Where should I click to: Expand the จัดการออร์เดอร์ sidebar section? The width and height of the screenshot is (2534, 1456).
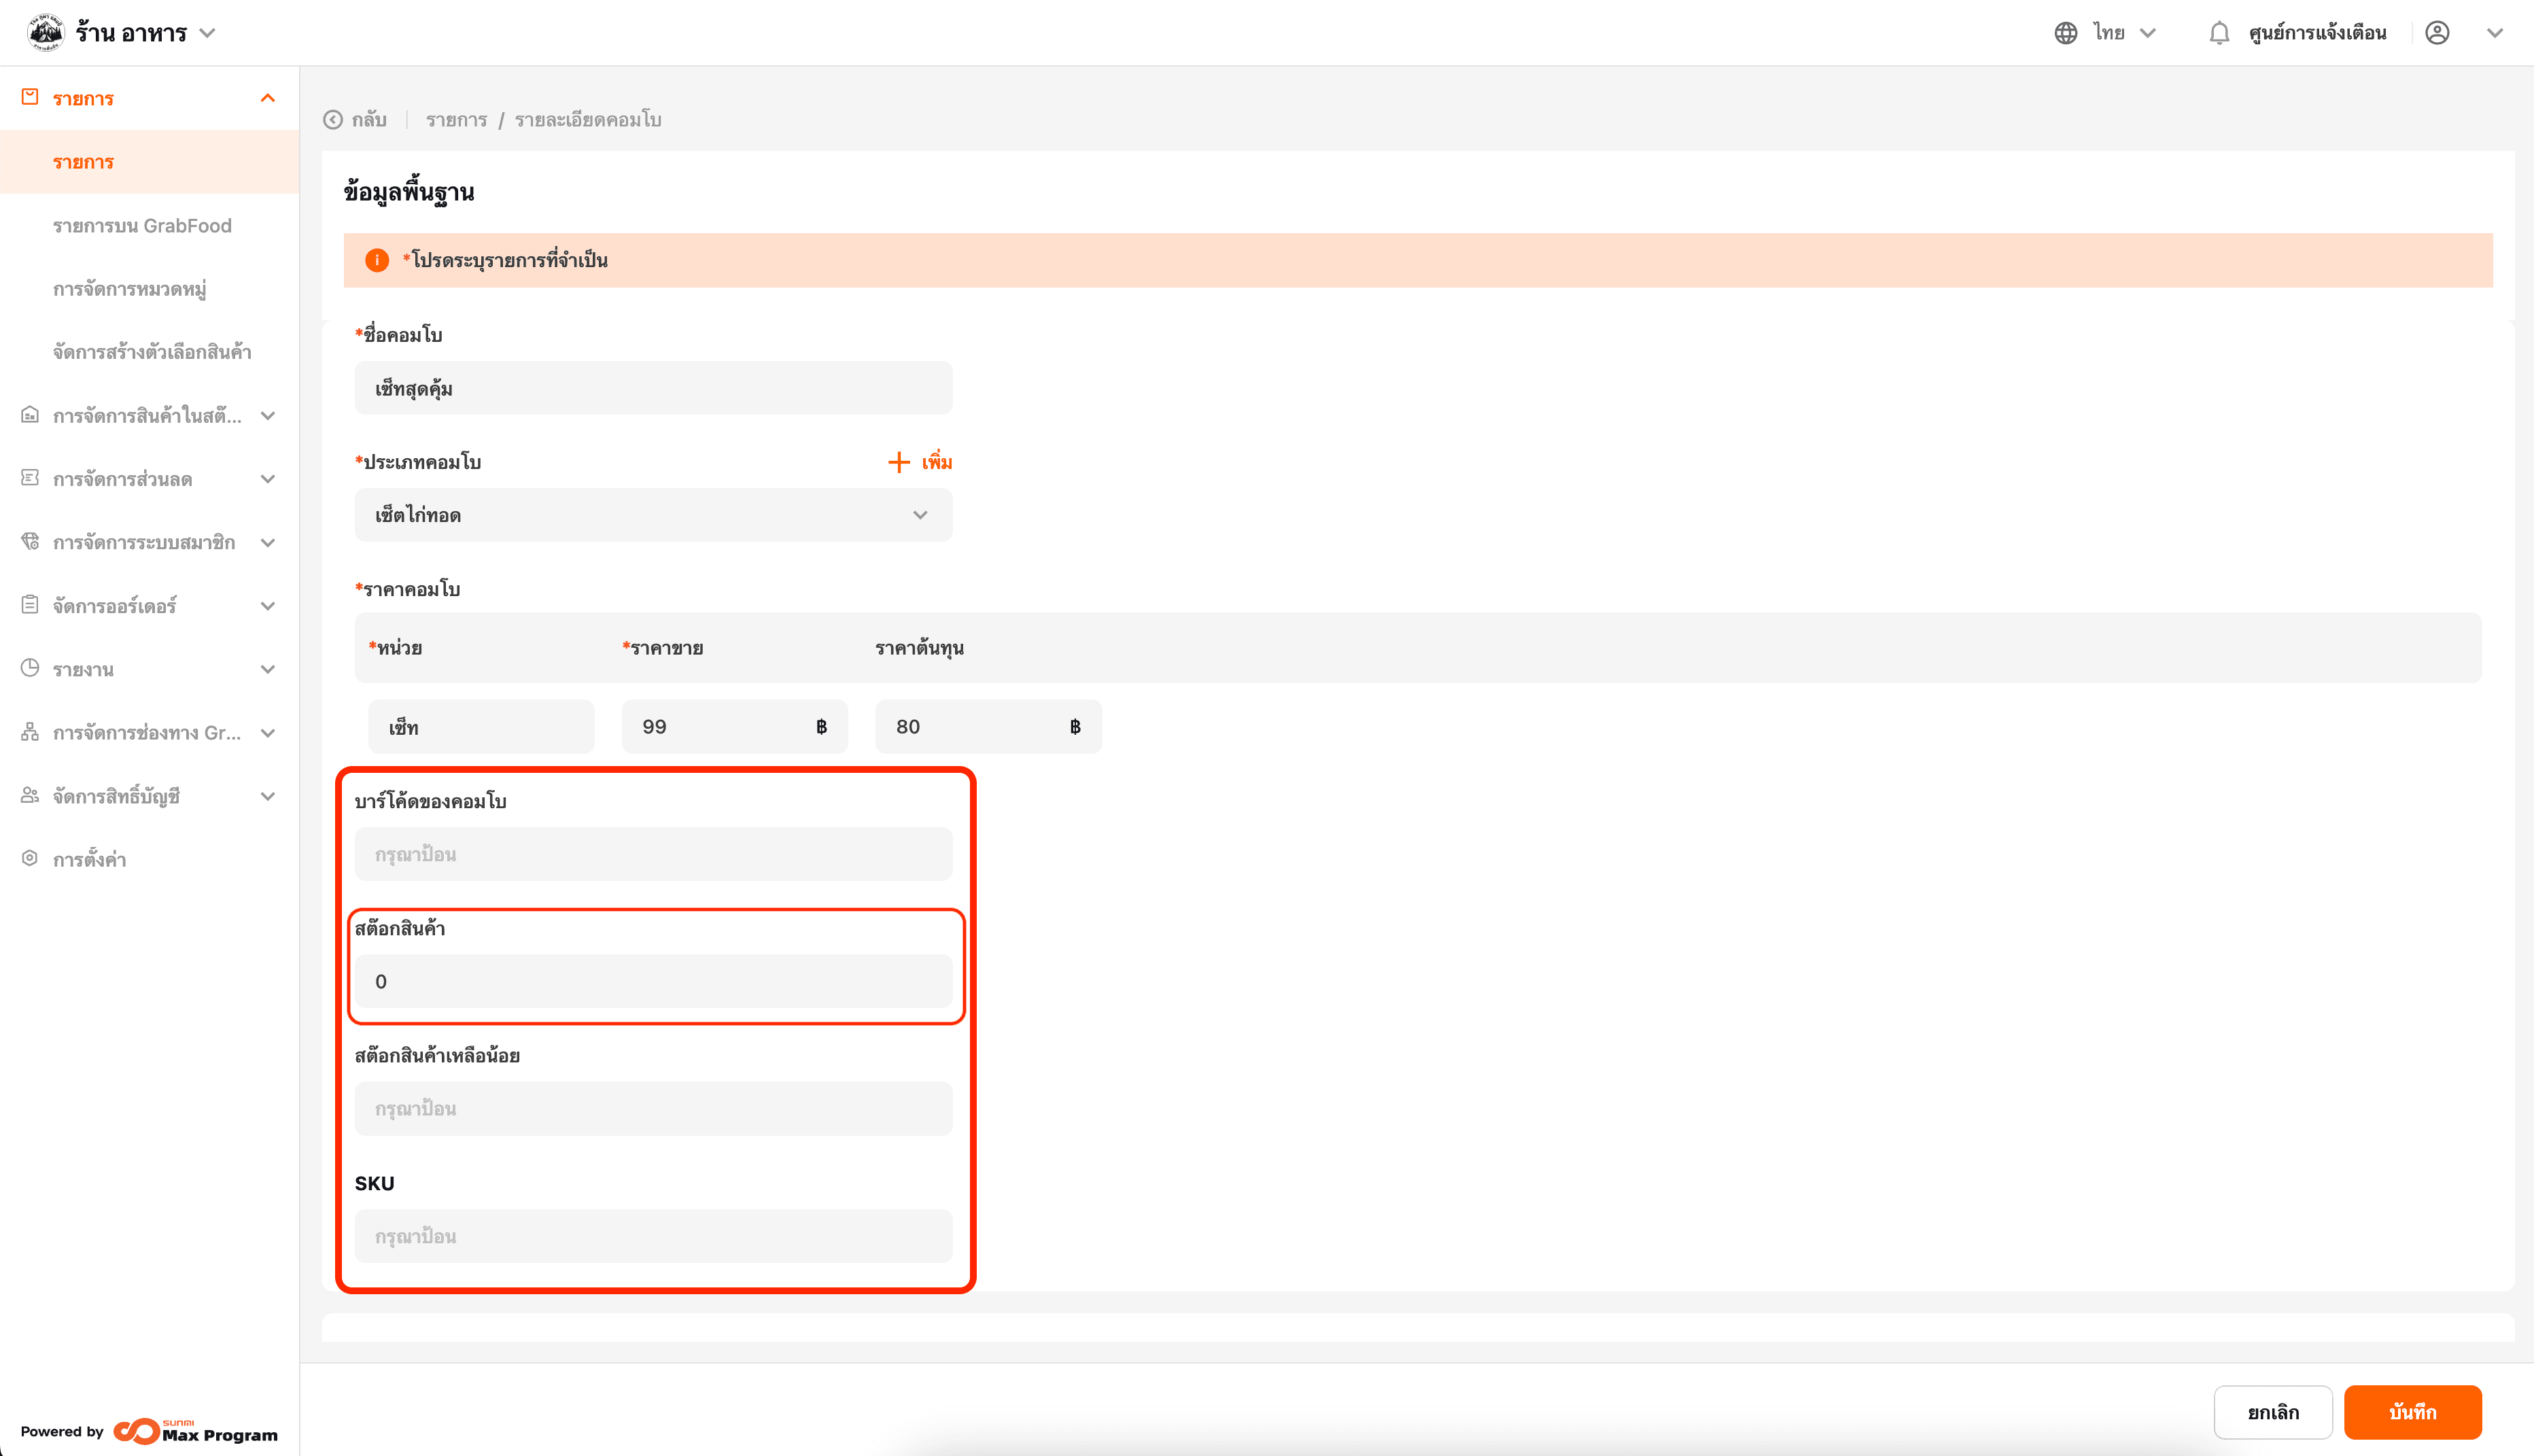(267, 606)
